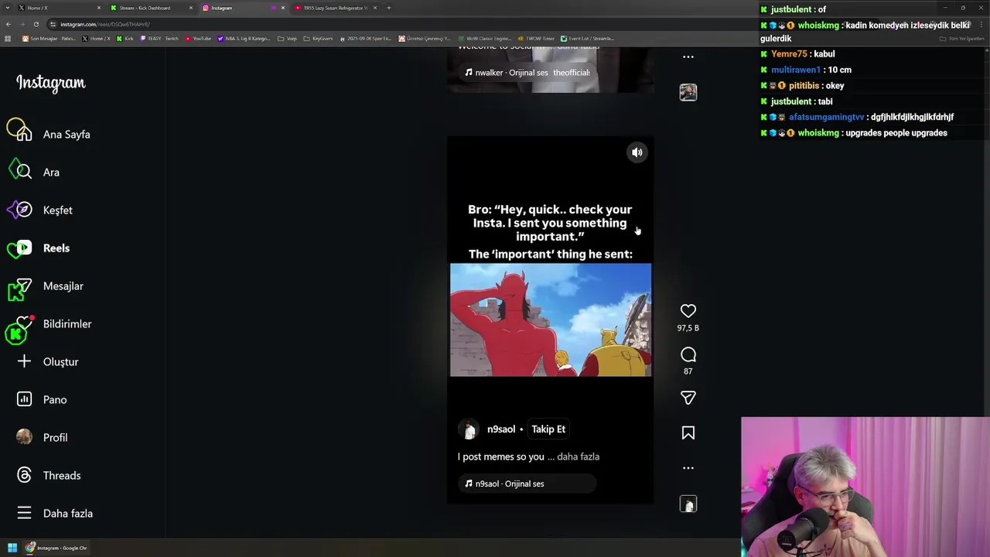
Task: Click username 'afatsumgamingtvv' in chat
Action: 826,117
